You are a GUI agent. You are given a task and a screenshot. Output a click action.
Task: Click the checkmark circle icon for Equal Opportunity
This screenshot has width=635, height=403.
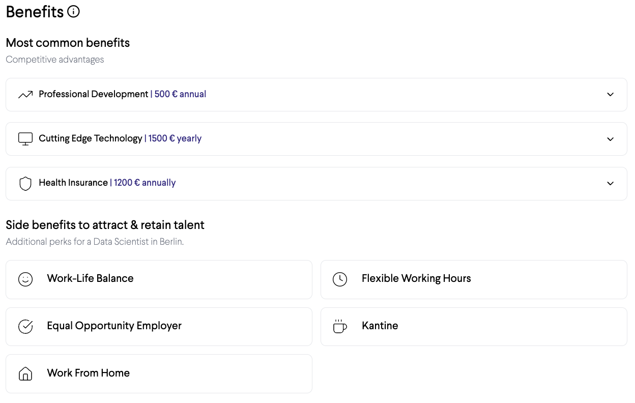tap(25, 327)
